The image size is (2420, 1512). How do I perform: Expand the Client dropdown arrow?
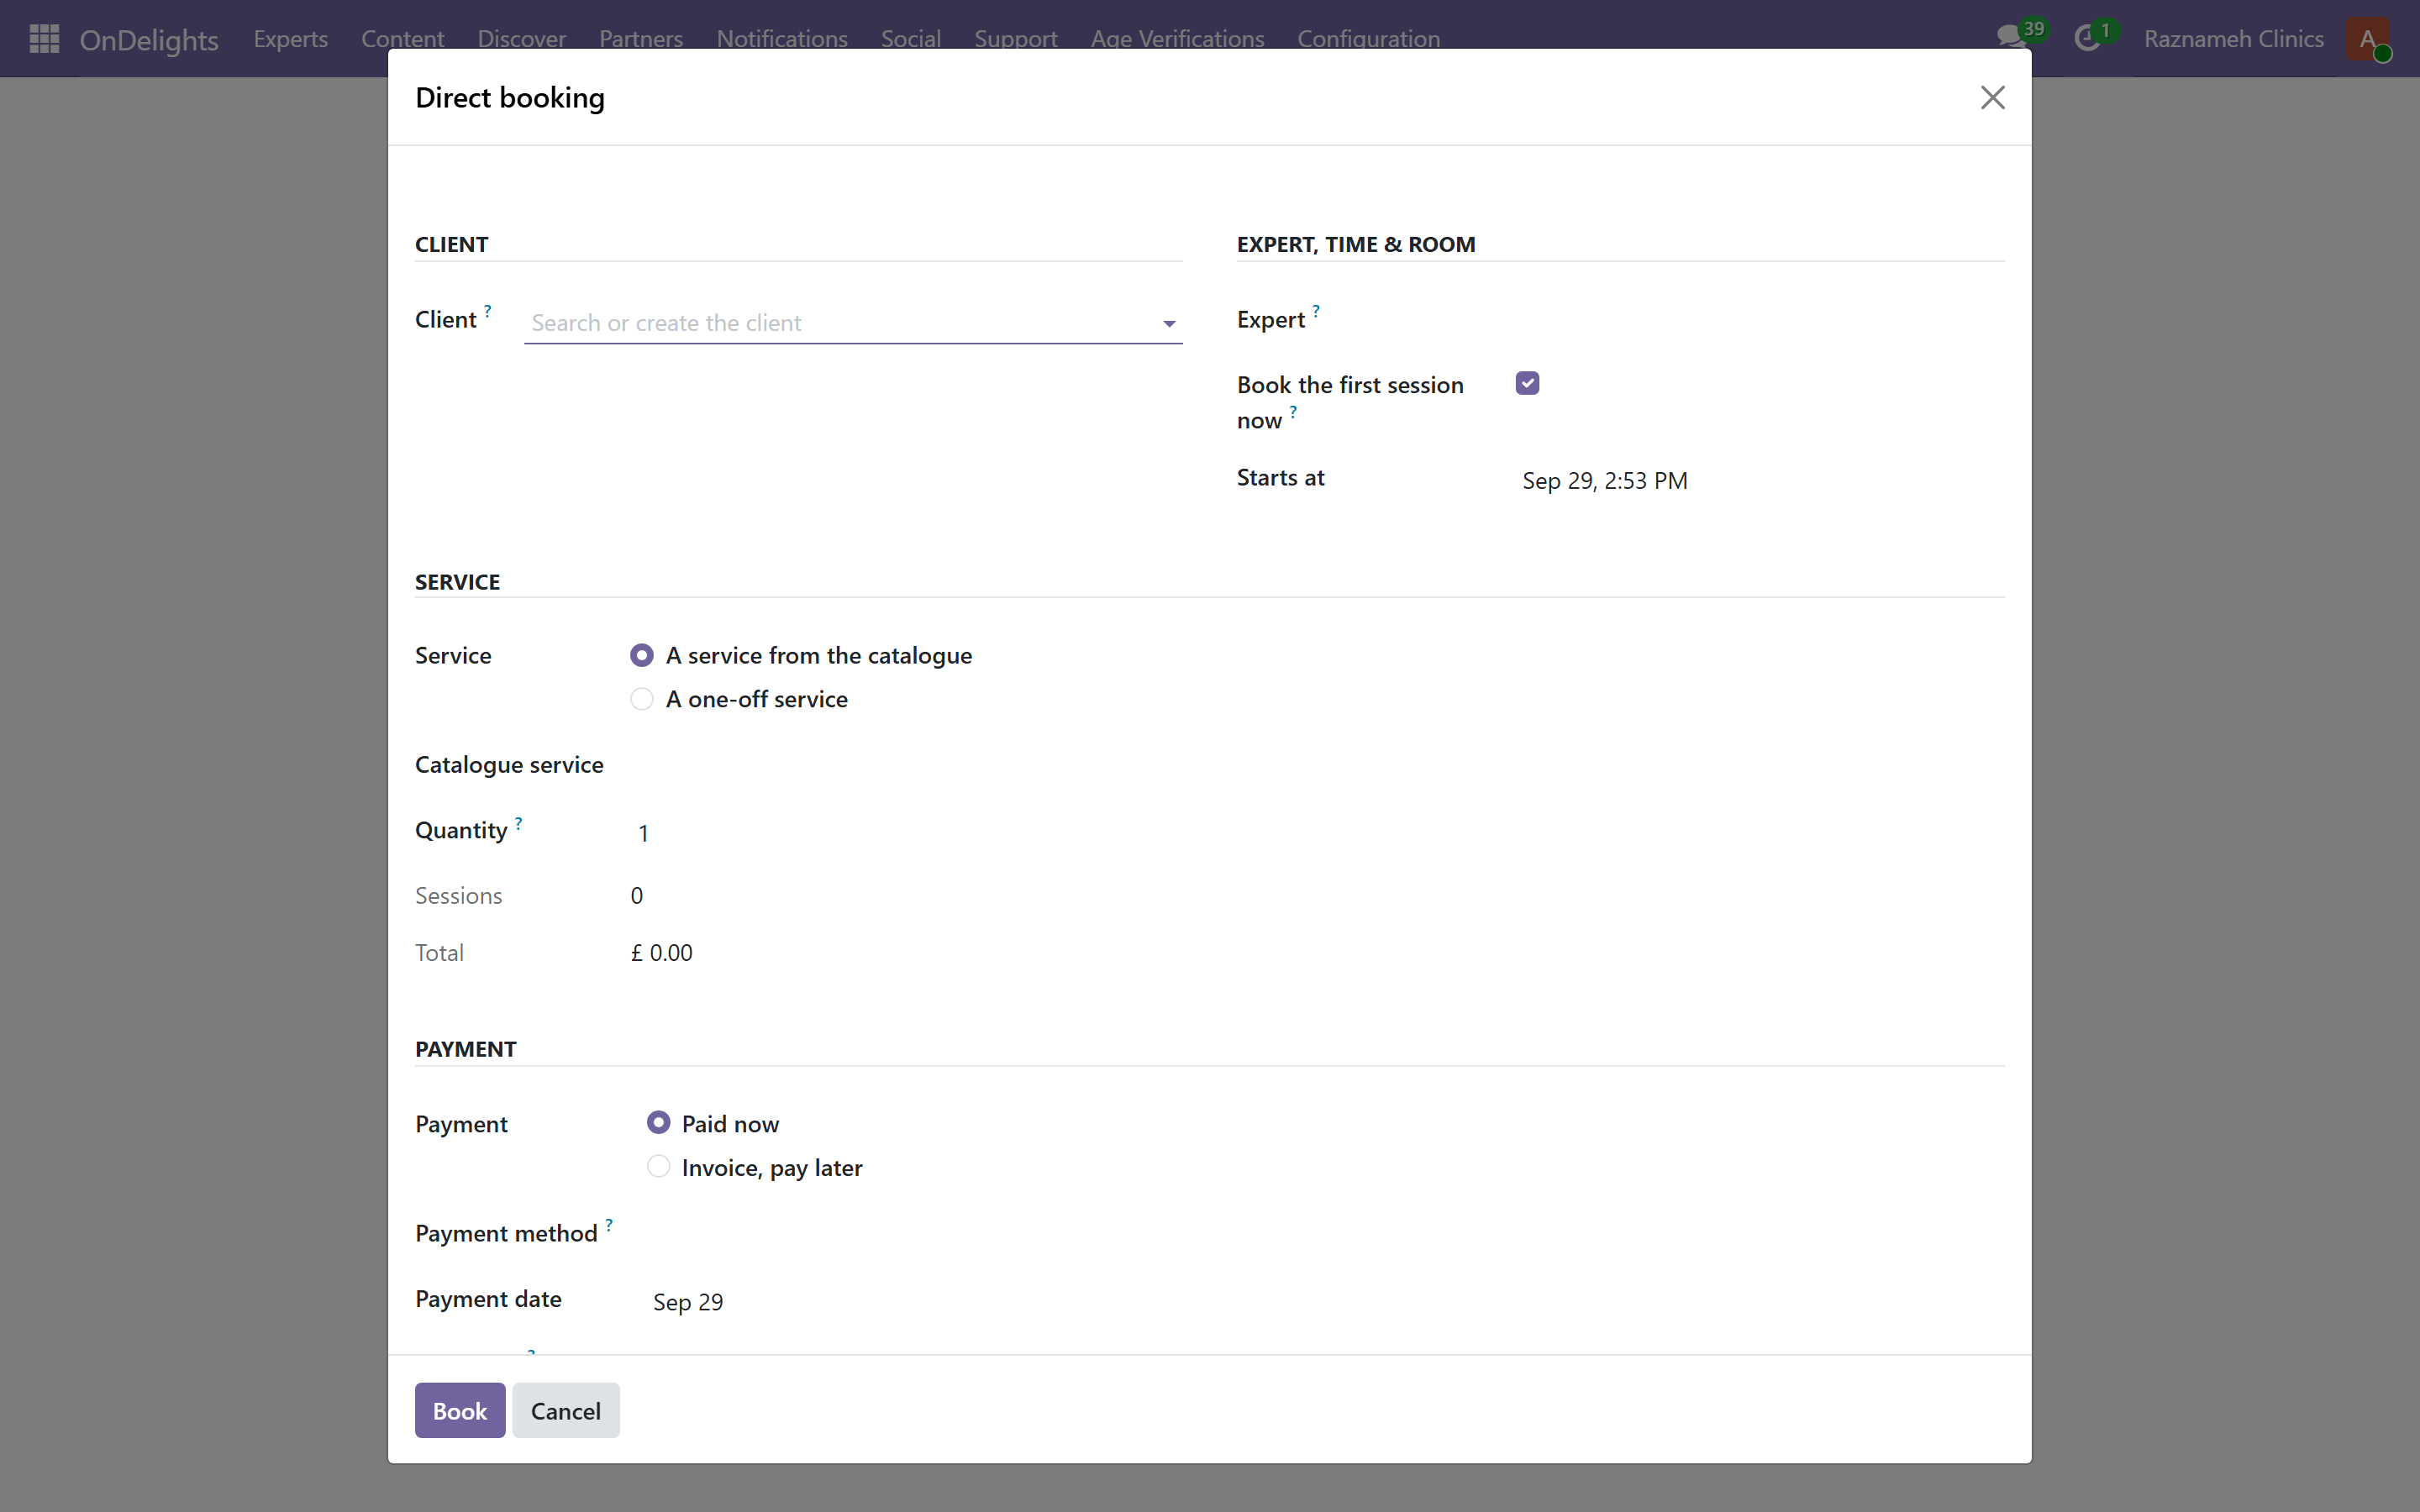pyautogui.click(x=1168, y=323)
